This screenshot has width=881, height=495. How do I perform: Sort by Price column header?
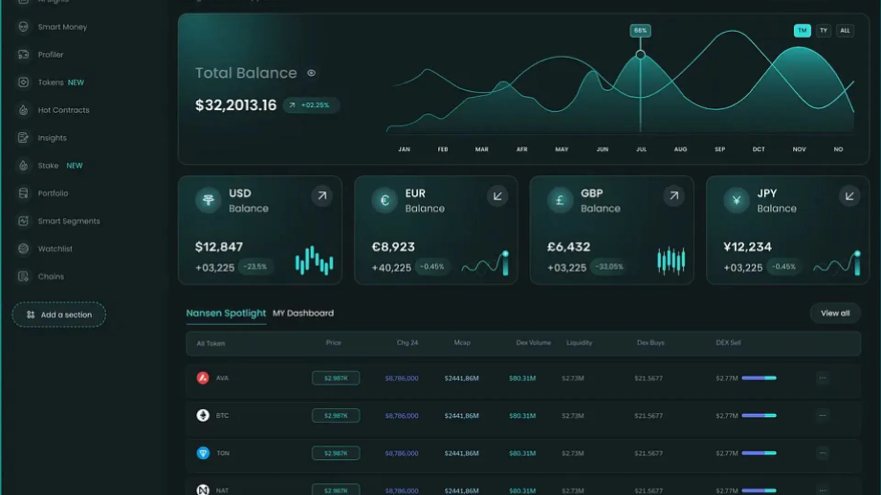(333, 342)
